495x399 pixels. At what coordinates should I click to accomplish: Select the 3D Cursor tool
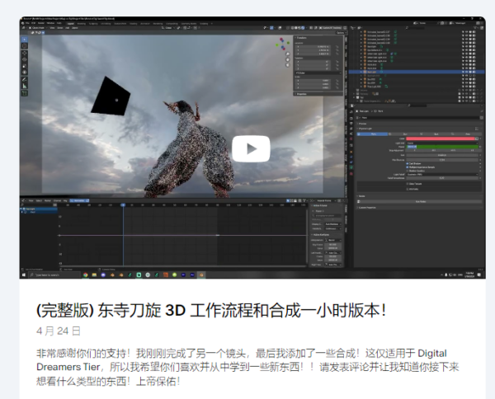[25, 46]
